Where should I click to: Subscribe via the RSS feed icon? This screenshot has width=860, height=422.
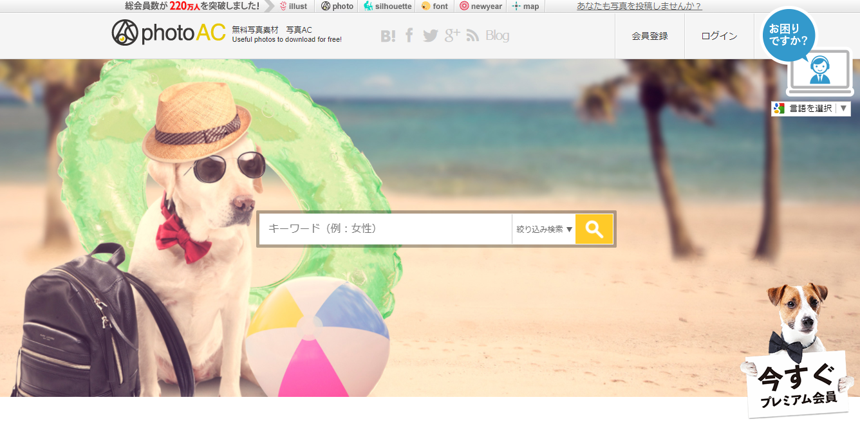tap(472, 36)
